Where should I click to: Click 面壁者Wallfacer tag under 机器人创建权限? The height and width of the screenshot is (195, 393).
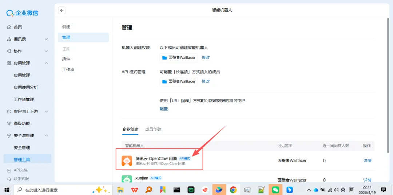(179, 57)
